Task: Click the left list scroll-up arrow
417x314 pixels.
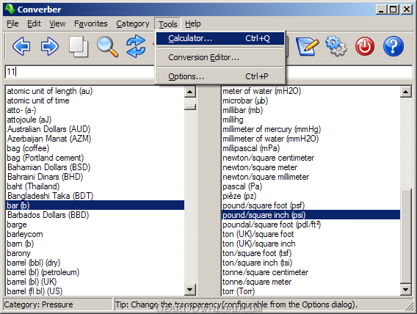Action: pyautogui.click(x=190, y=92)
